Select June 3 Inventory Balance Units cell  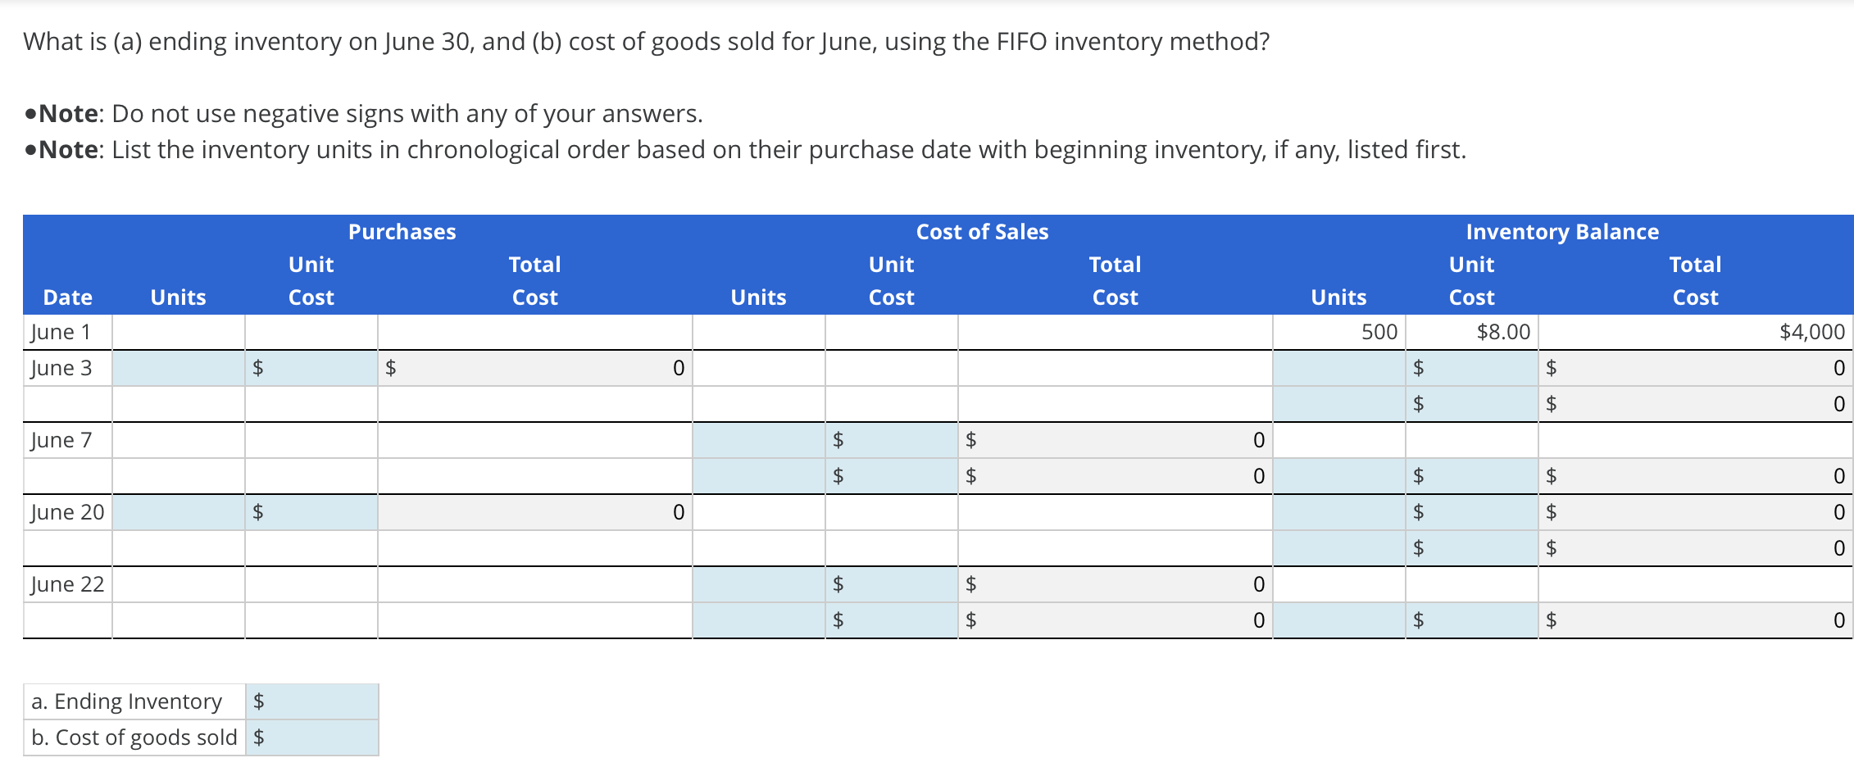pos(1338,368)
